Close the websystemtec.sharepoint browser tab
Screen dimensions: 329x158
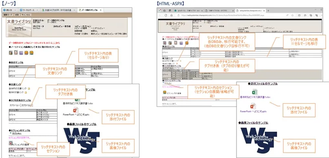264,11
